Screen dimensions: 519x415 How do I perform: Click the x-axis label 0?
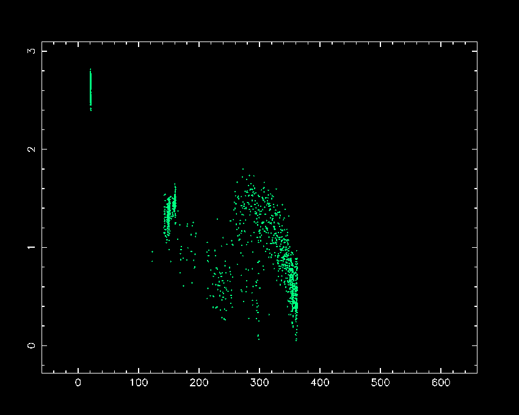tap(78, 383)
